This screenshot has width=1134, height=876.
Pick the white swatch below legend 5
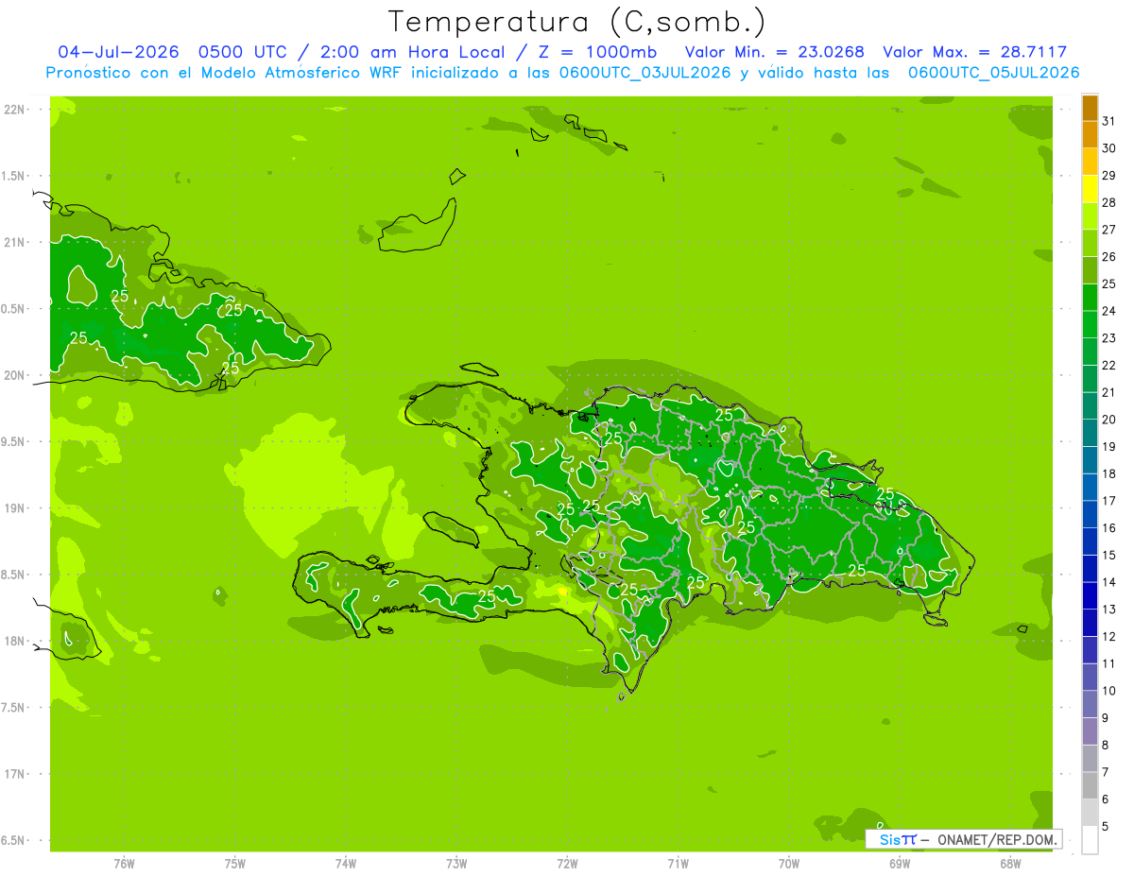click(1090, 839)
